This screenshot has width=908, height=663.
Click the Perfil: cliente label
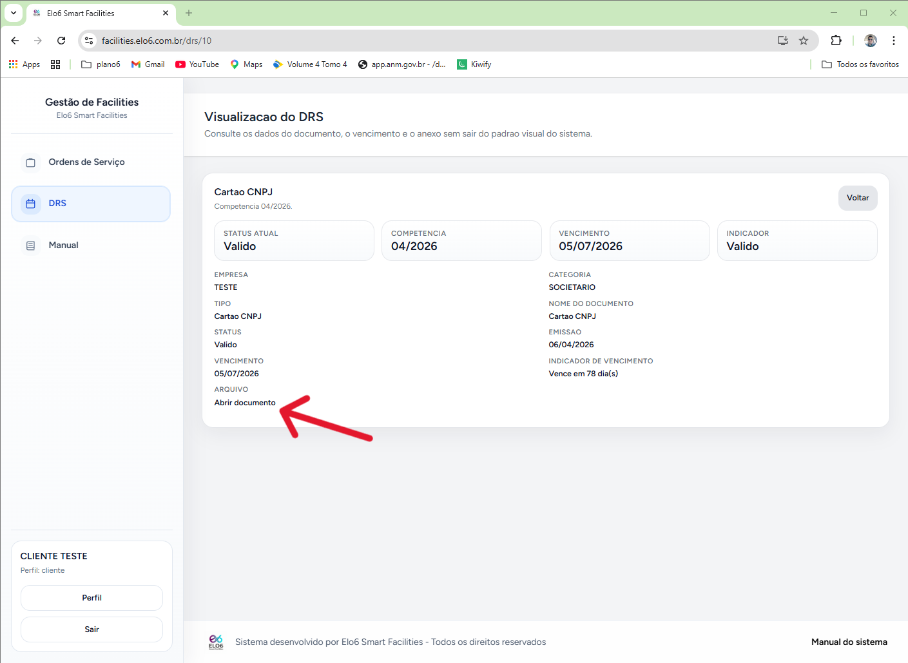43,570
